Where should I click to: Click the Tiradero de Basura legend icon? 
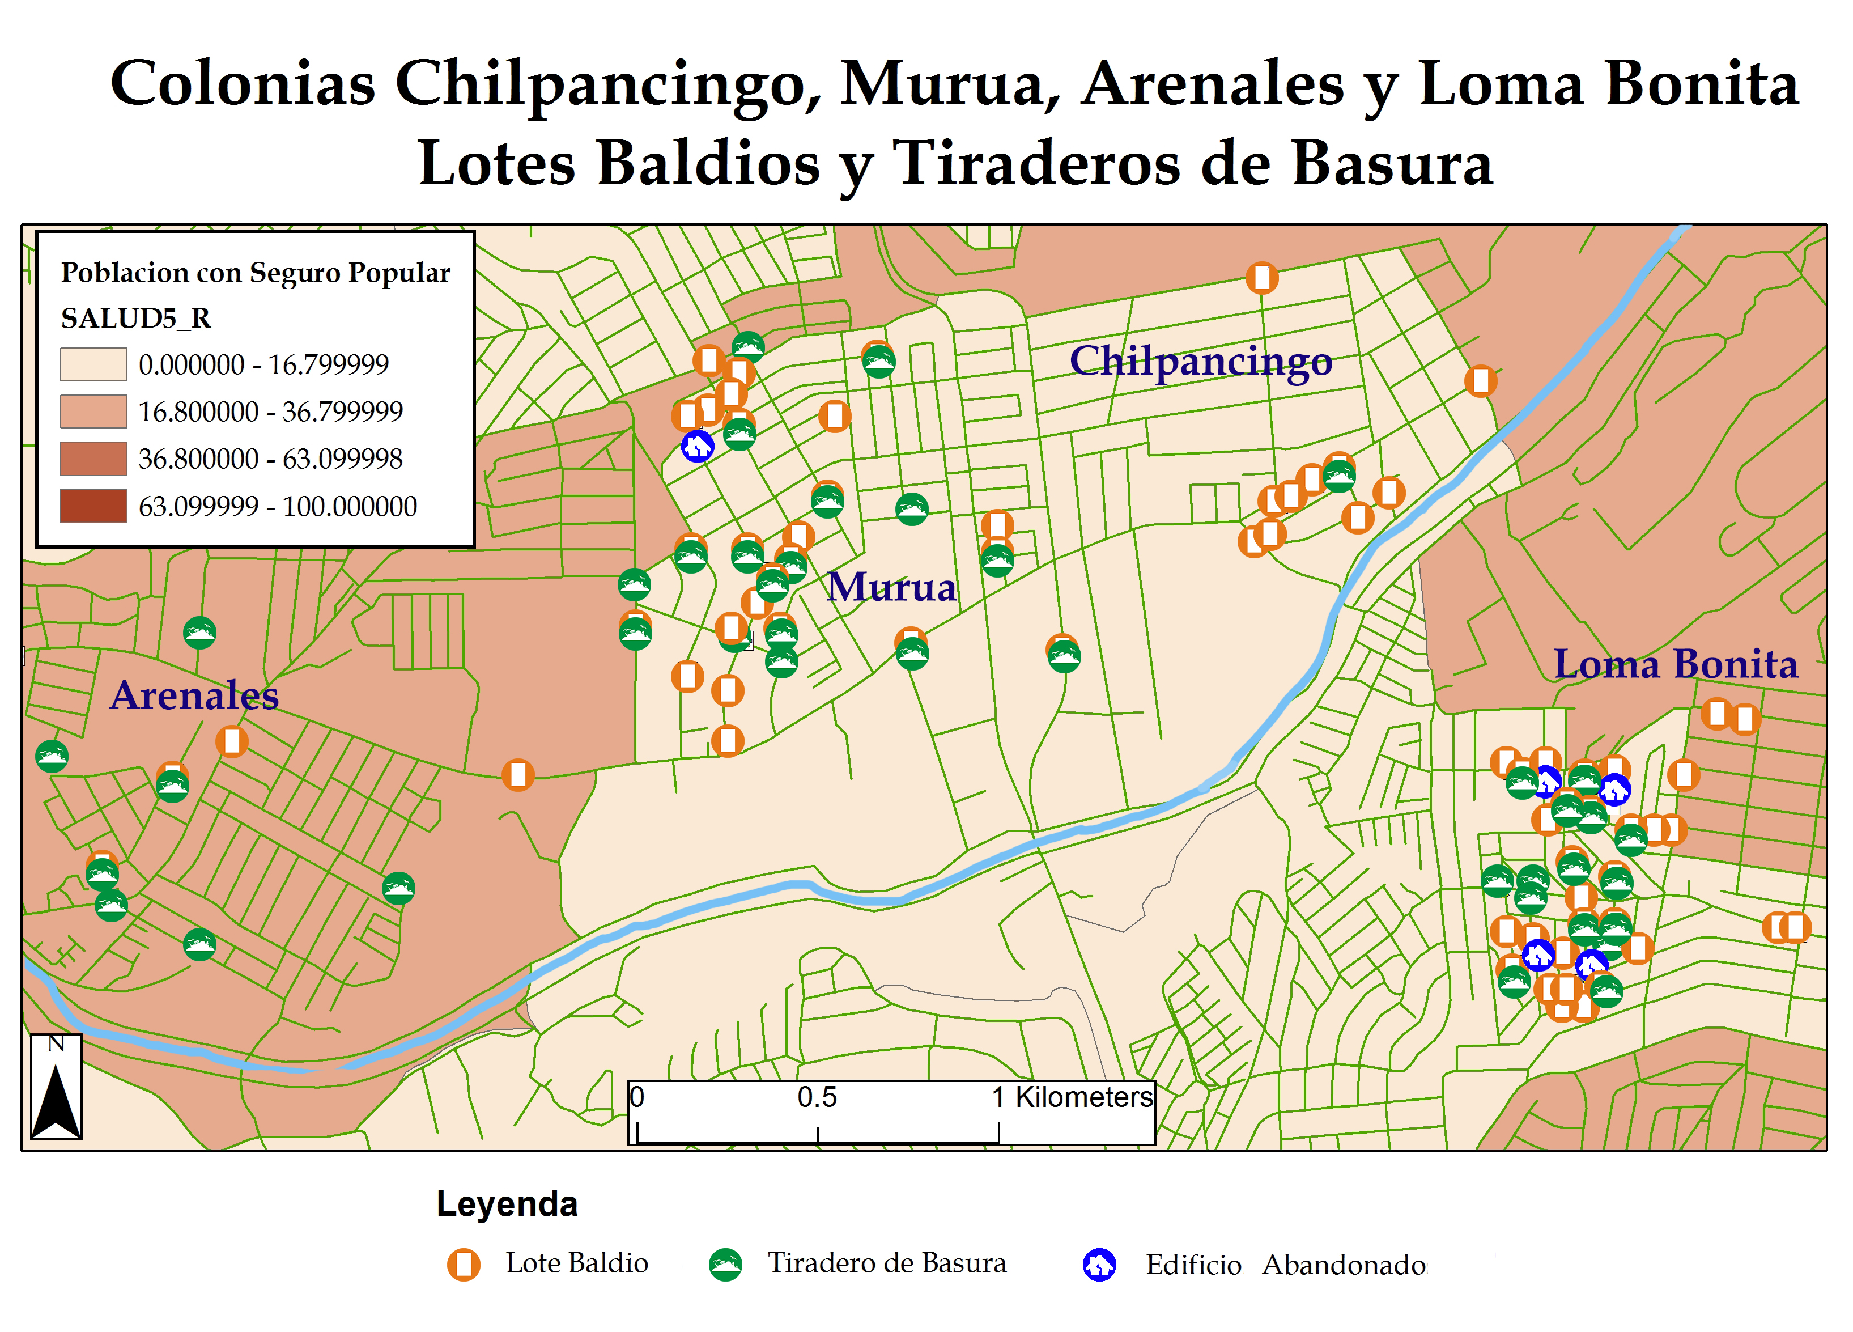(725, 1264)
